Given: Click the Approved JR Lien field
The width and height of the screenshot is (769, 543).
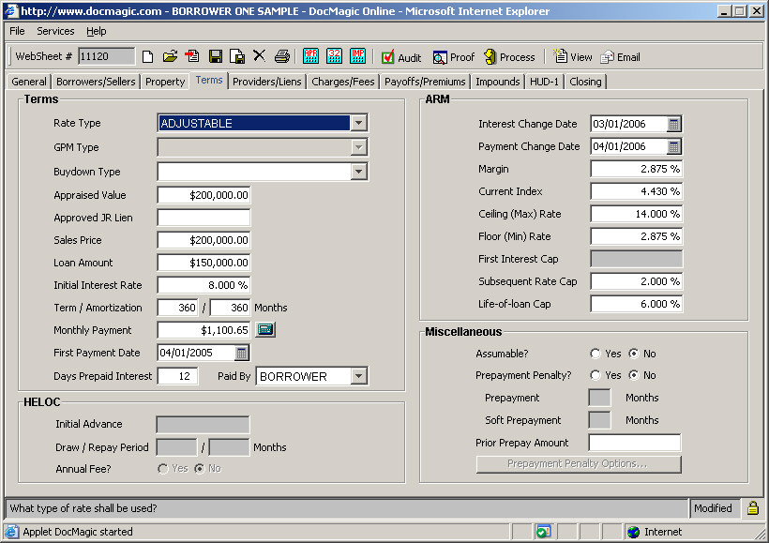Looking at the screenshot, I should (x=204, y=218).
